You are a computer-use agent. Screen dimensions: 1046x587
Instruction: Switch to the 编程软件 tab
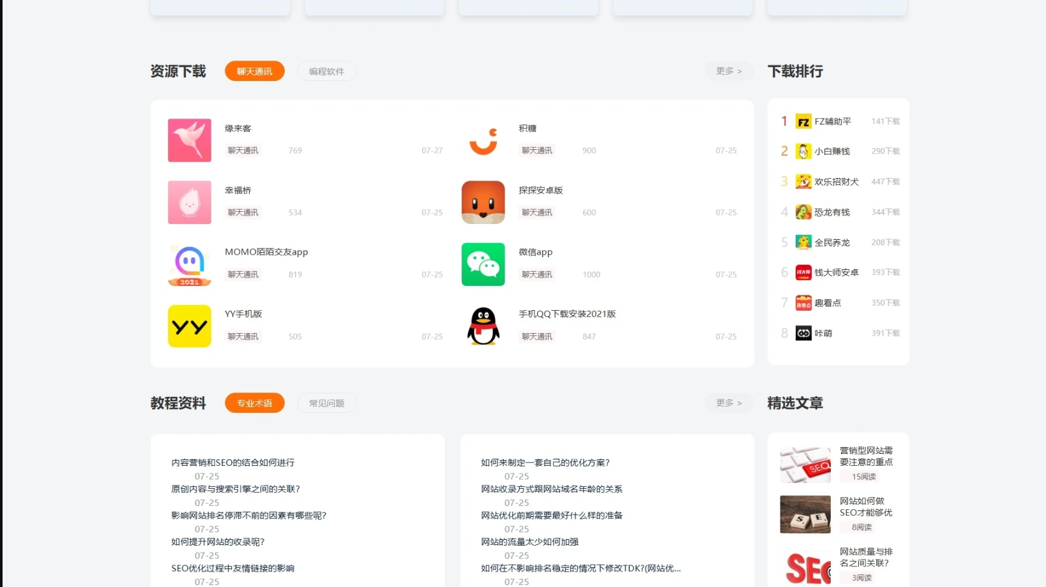[326, 71]
